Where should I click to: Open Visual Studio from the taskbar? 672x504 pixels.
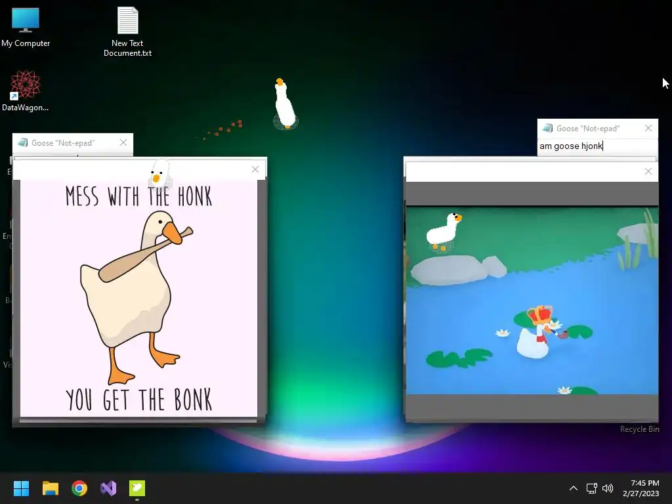point(108,488)
